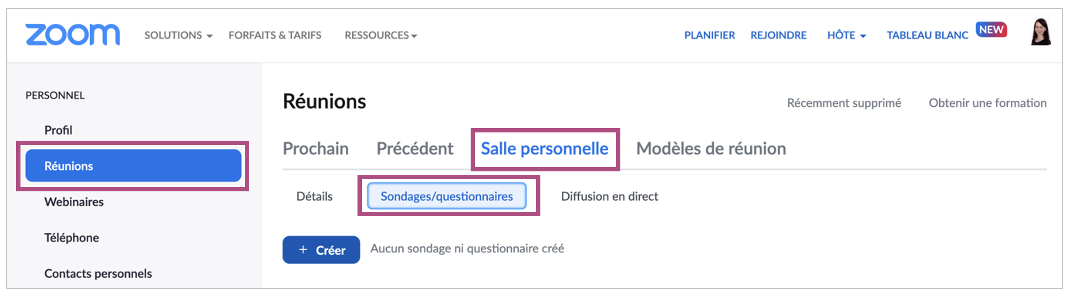Open Tableau Blanc
Image resolution: width=1071 pixels, height=296 pixels.
[x=927, y=36]
